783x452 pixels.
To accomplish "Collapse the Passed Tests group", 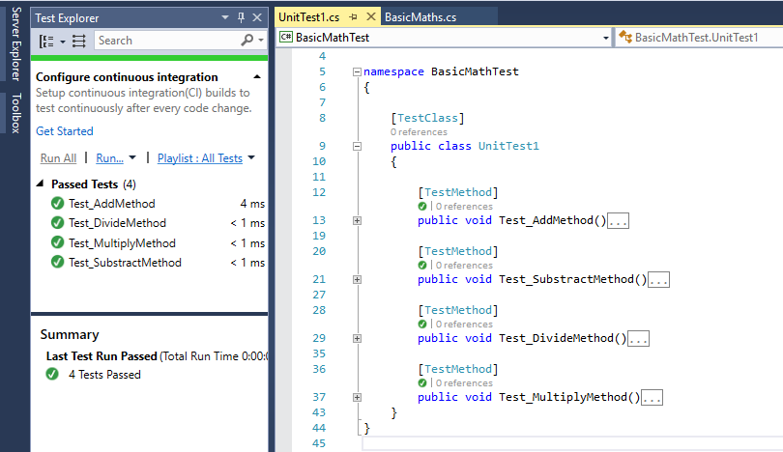I will [41, 184].
